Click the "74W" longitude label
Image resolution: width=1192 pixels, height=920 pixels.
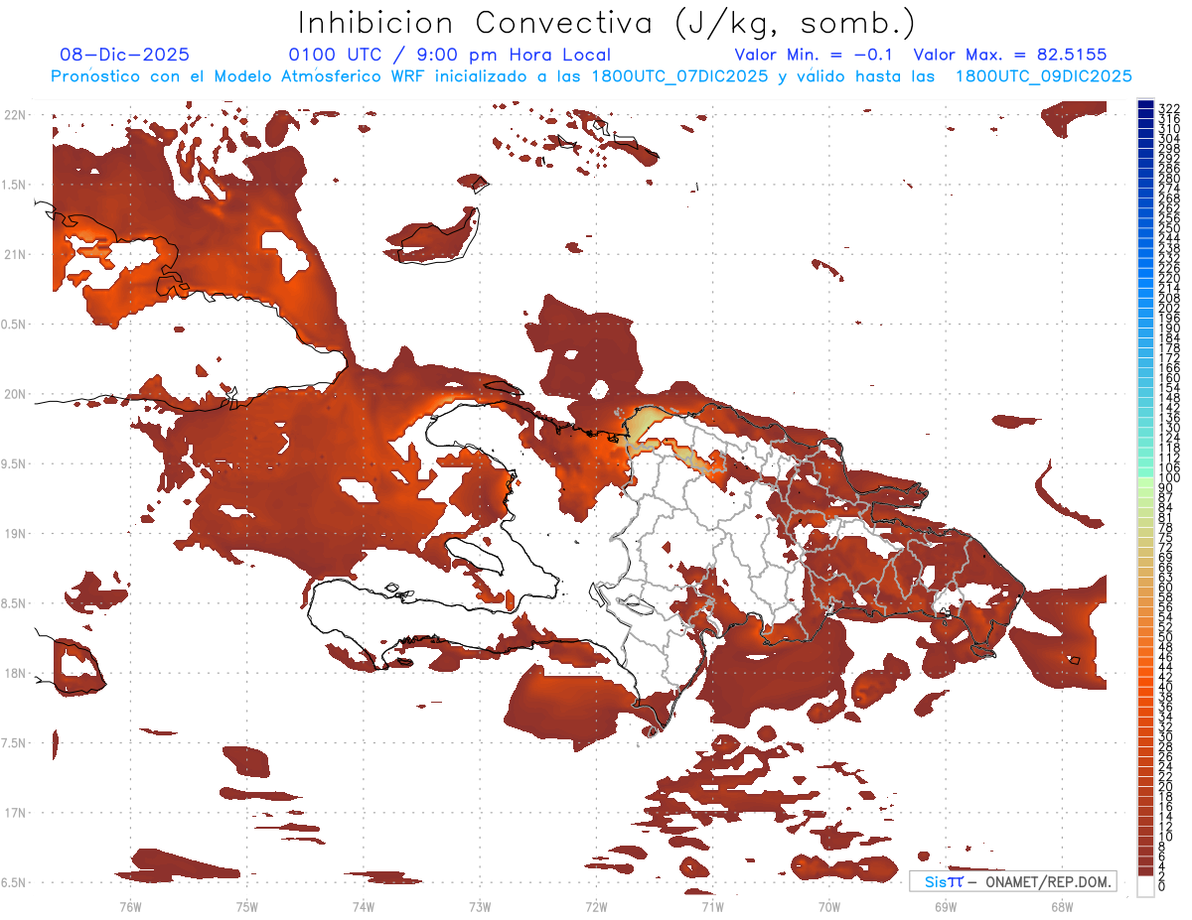coord(363,906)
